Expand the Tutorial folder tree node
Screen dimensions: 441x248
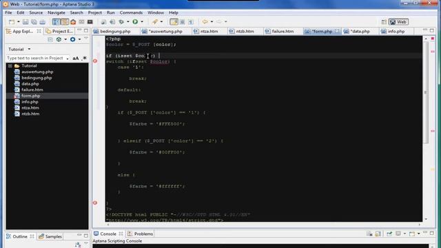[10, 66]
